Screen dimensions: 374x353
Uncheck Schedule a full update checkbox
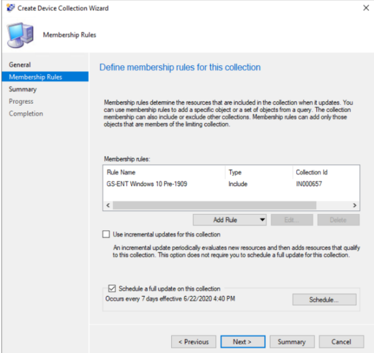[x=112, y=288]
